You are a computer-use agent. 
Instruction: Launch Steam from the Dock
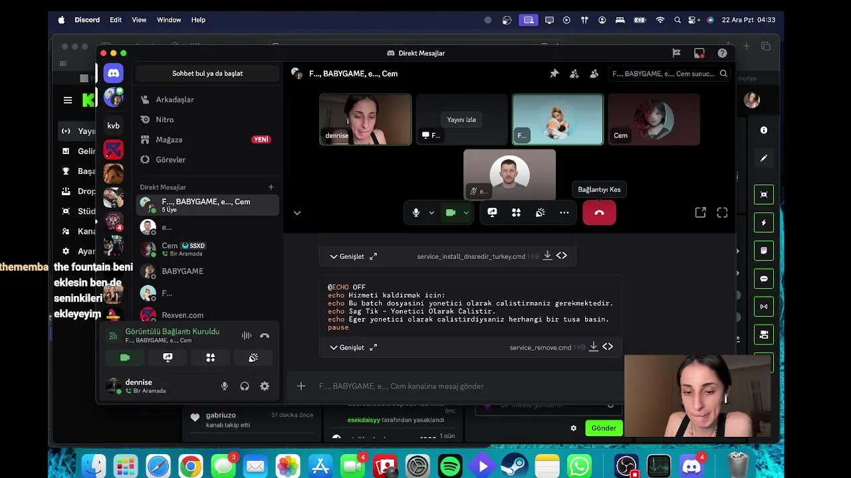(x=515, y=467)
